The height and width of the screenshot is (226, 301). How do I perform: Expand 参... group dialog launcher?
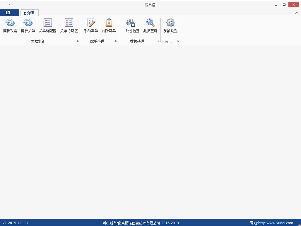tap(178, 41)
